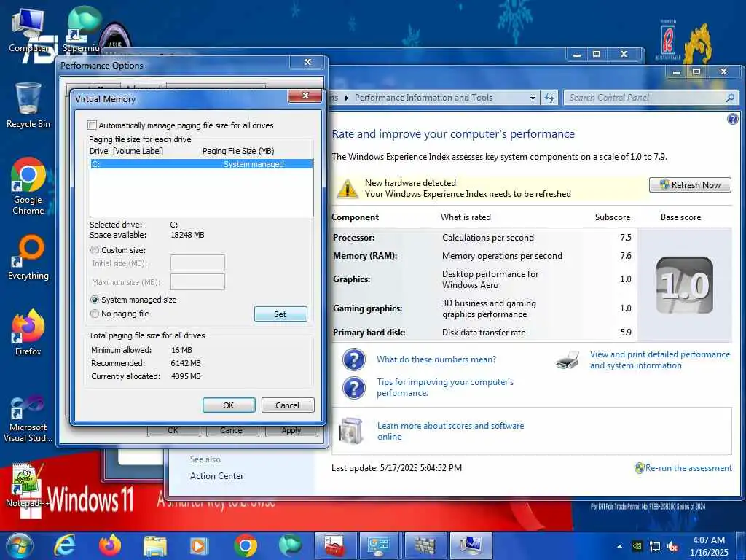Click question mark icon beside Tips link
The height and width of the screenshot is (560, 746).
[353, 388]
